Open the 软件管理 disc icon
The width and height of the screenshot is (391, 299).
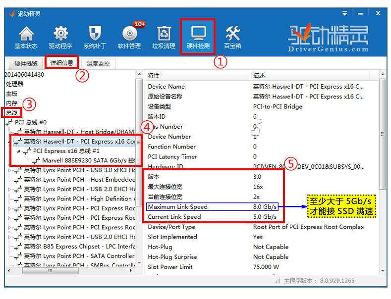[129, 38]
